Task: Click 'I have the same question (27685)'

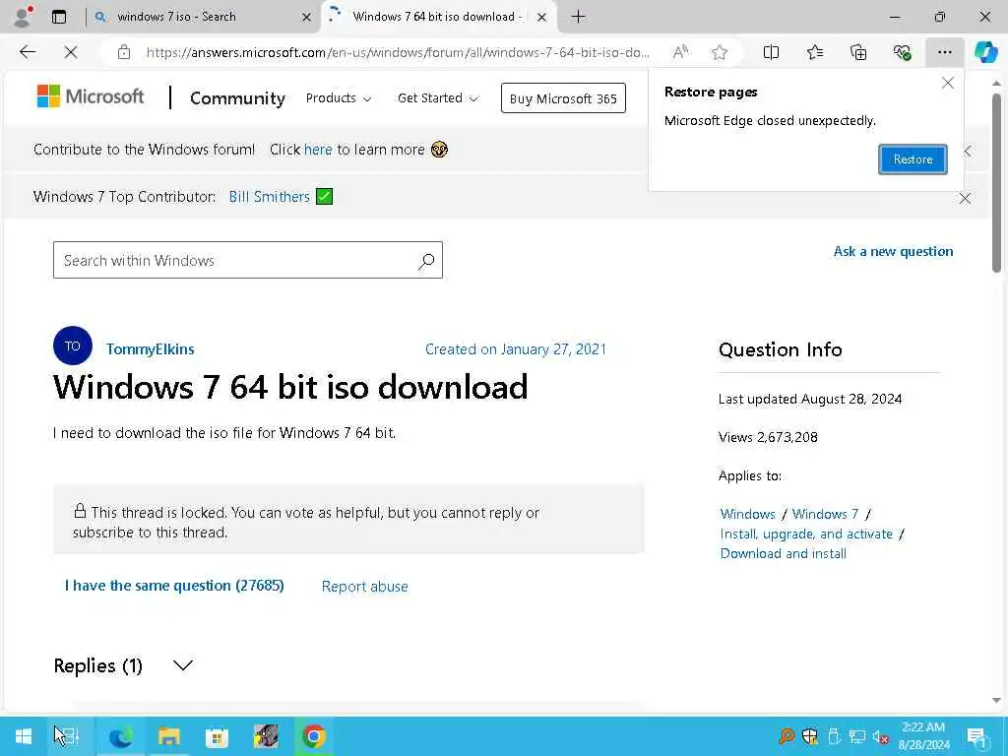Action: pos(174,586)
